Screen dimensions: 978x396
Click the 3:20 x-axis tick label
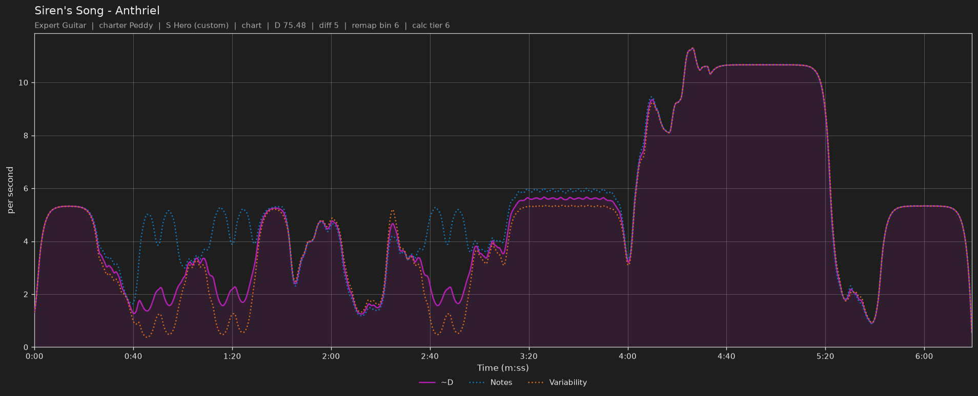point(528,356)
